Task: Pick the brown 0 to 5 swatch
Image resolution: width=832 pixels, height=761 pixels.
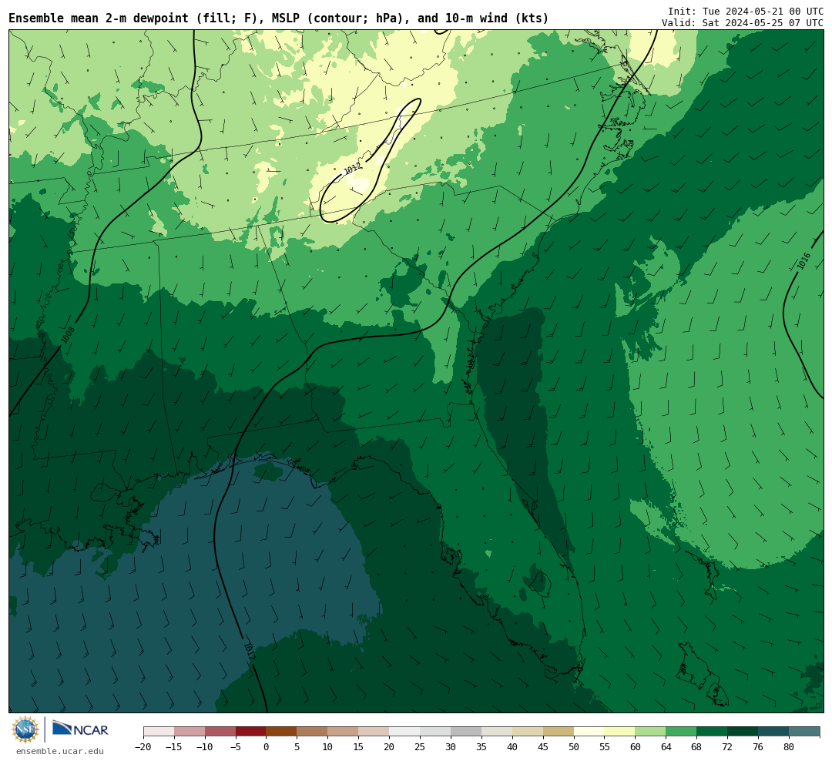Action: pyautogui.click(x=282, y=732)
